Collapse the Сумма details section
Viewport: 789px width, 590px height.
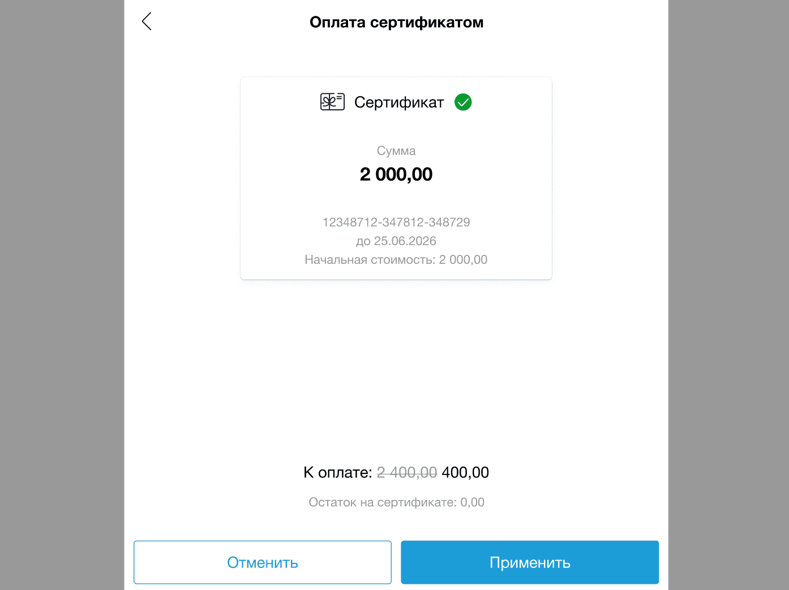click(x=396, y=151)
